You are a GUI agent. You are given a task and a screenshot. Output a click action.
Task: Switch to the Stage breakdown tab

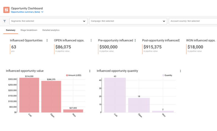(x=29, y=30)
